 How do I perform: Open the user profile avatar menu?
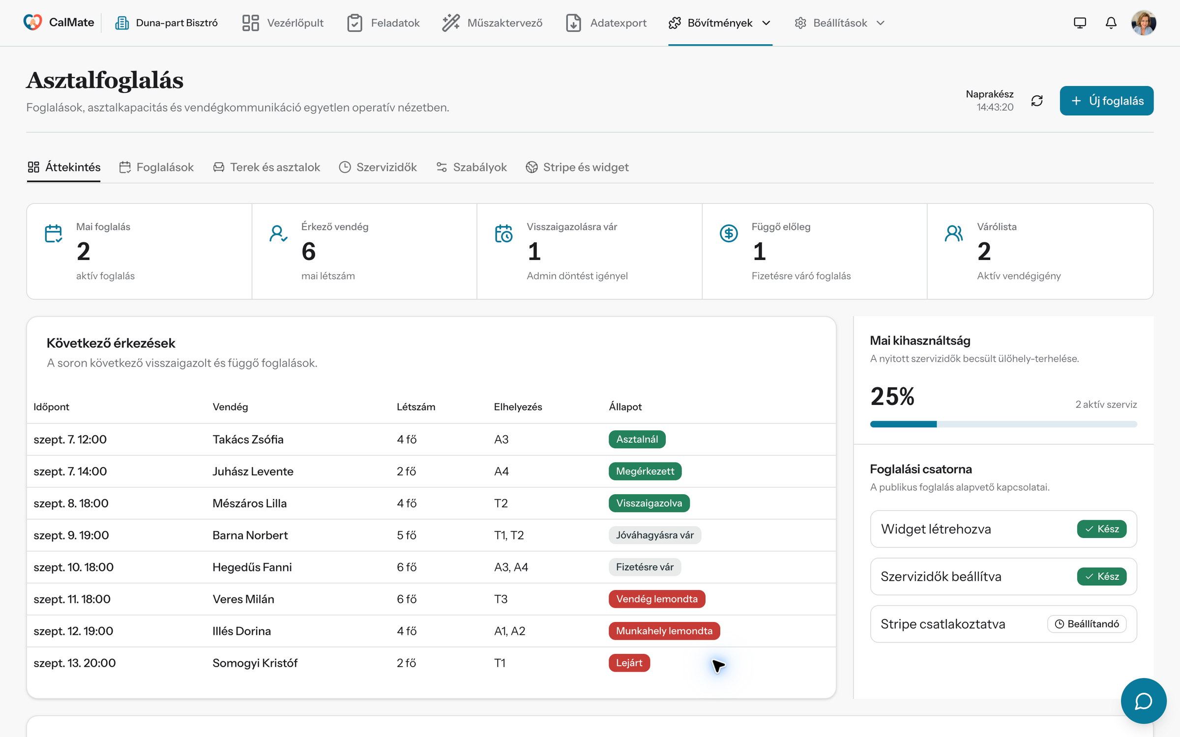[x=1144, y=23]
